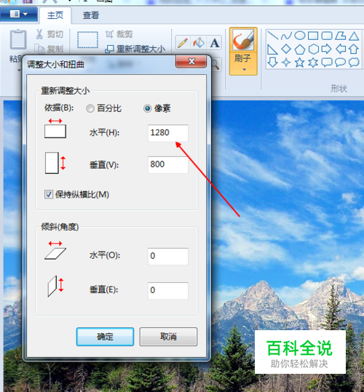Pick the oval shape
The width and height of the screenshot is (364, 392).
(x=299, y=36)
